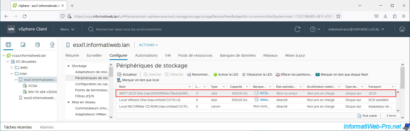Click the ISCSI datastore icon in the MSFT row

[257, 93]
